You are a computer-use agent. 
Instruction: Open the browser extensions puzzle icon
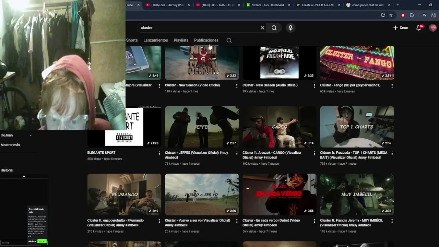[x=412, y=15]
